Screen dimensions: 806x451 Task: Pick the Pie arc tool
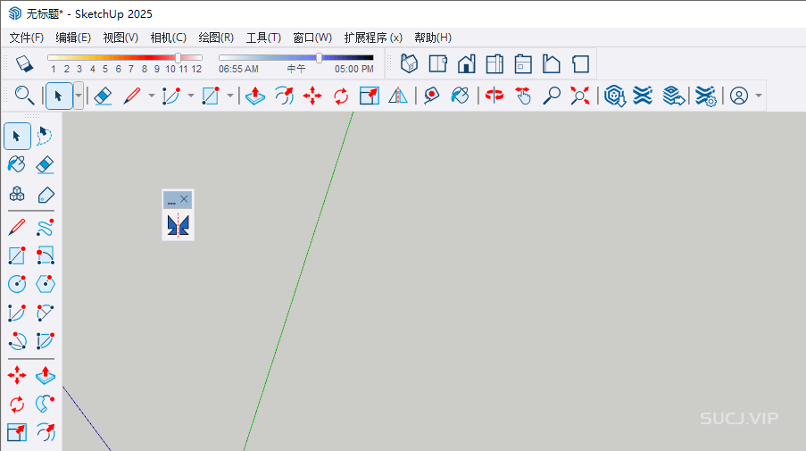pos(45,341)
